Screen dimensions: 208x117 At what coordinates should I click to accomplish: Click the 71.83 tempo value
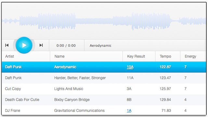[x=166, y=110]
